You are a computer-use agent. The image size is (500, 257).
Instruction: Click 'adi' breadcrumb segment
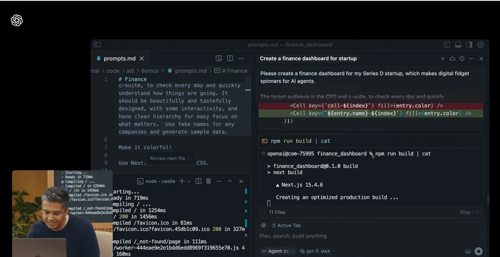pos(130,71)
